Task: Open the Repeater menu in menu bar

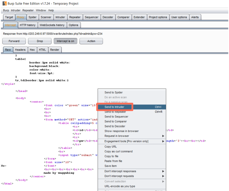Action: tap(28, 11)
